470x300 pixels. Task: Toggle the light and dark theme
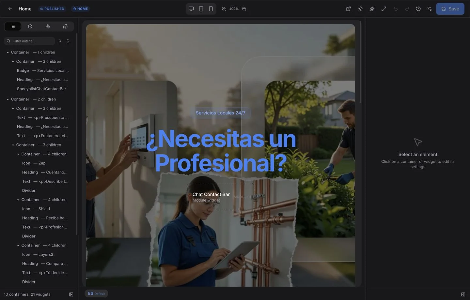tap(360, 9)
